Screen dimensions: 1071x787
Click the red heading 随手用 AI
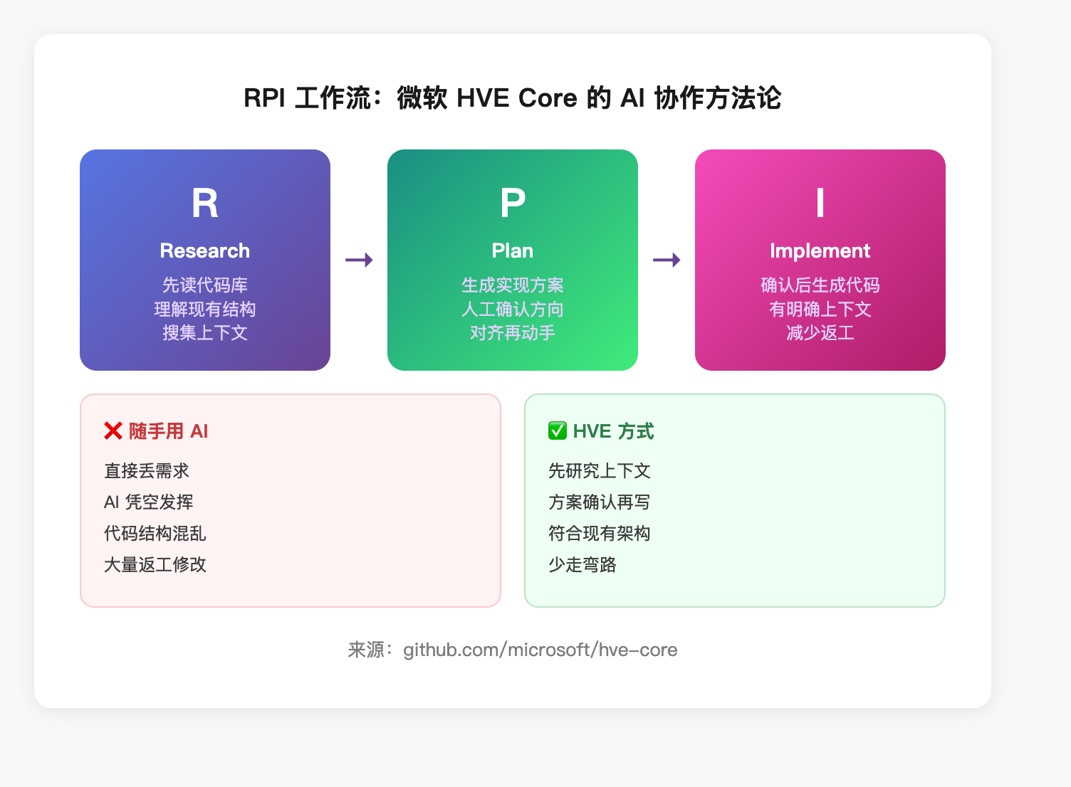tap(168, 431)
